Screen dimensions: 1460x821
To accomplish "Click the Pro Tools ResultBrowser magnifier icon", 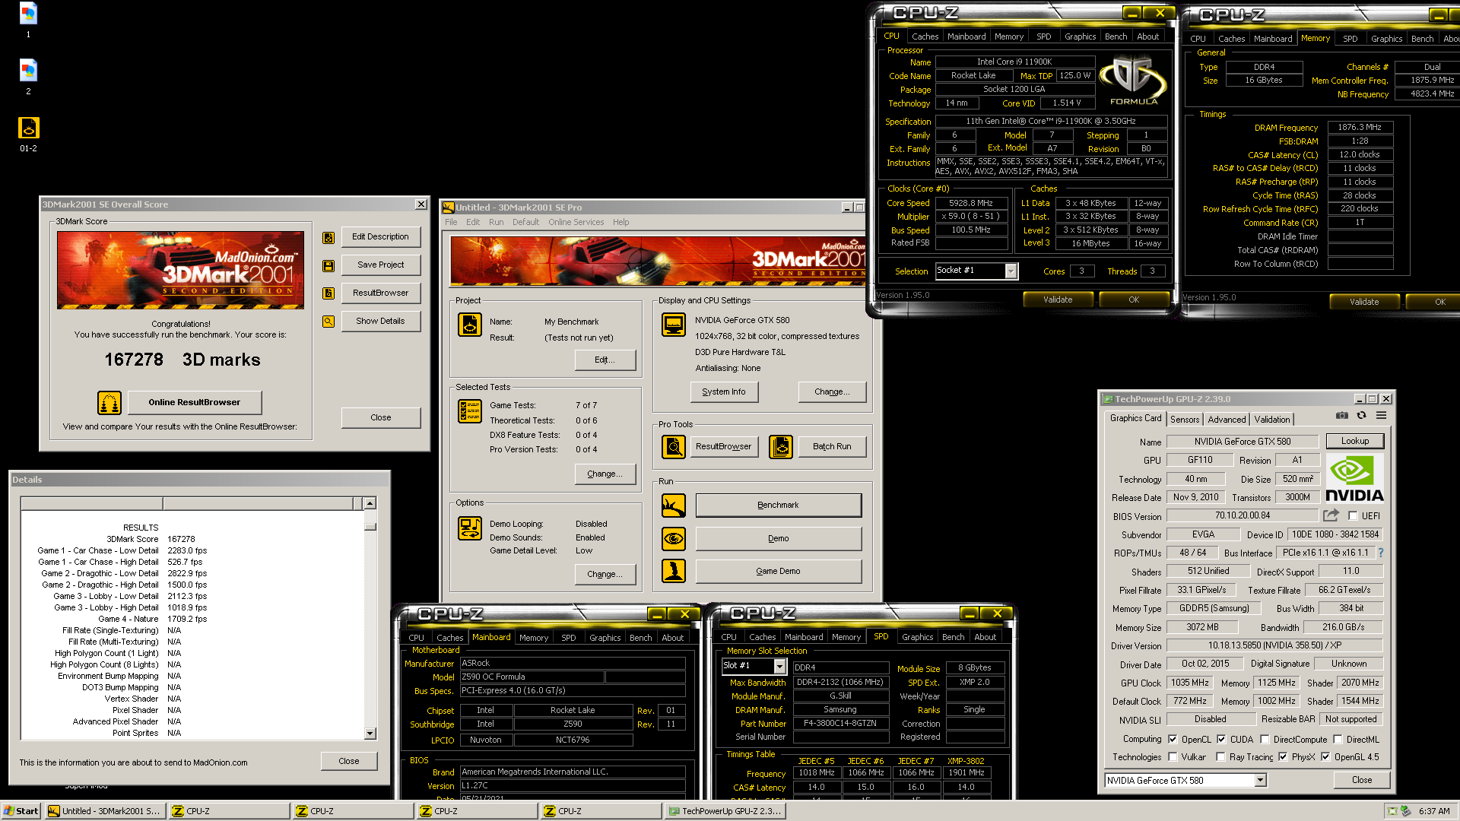I will [x=674, y=447].
